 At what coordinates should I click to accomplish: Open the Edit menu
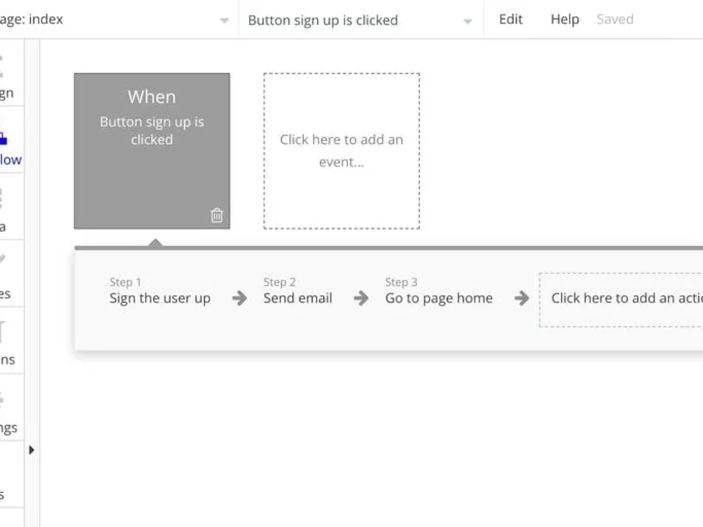(510, 19)
